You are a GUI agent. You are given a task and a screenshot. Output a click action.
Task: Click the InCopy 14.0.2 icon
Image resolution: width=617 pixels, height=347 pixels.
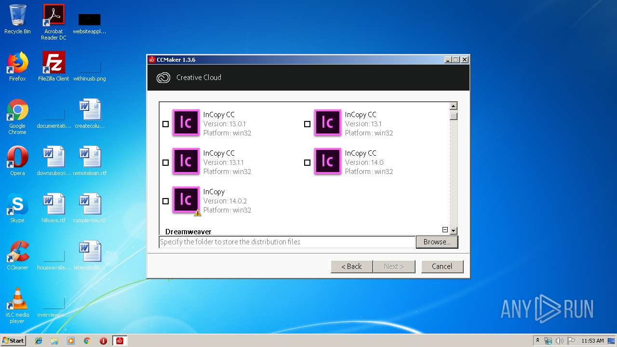(x=186, y=200)
